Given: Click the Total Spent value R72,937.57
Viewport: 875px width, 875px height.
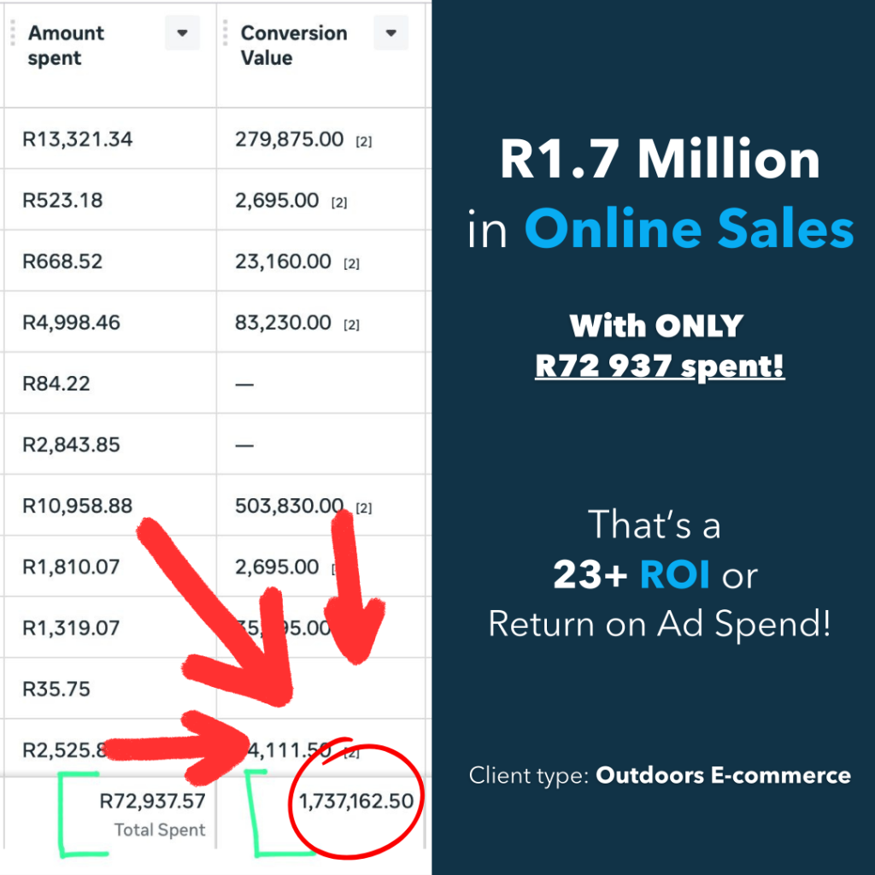Looking at the screenshot, I should click(150, 802).
